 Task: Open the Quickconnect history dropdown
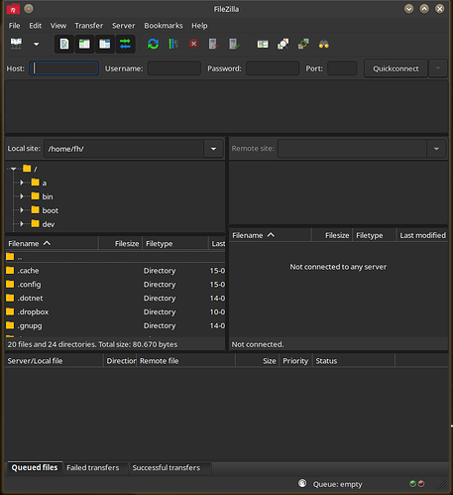pyautogui.click(x=438, y=68)
